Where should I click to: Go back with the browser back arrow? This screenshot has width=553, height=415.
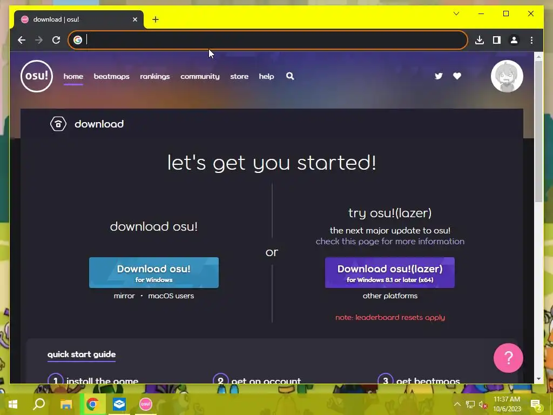click(22, 40)
